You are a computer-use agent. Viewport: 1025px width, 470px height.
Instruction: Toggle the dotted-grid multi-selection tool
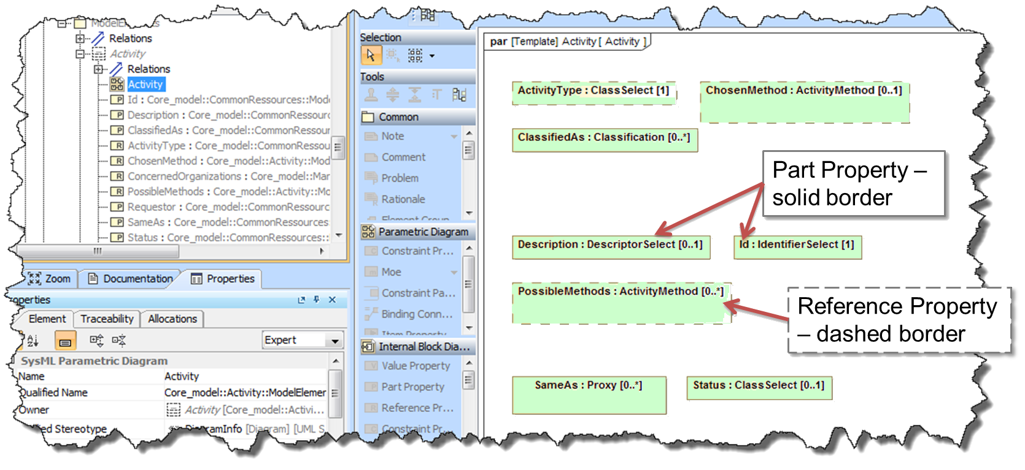pyautogui.click(x=416, y=56)
